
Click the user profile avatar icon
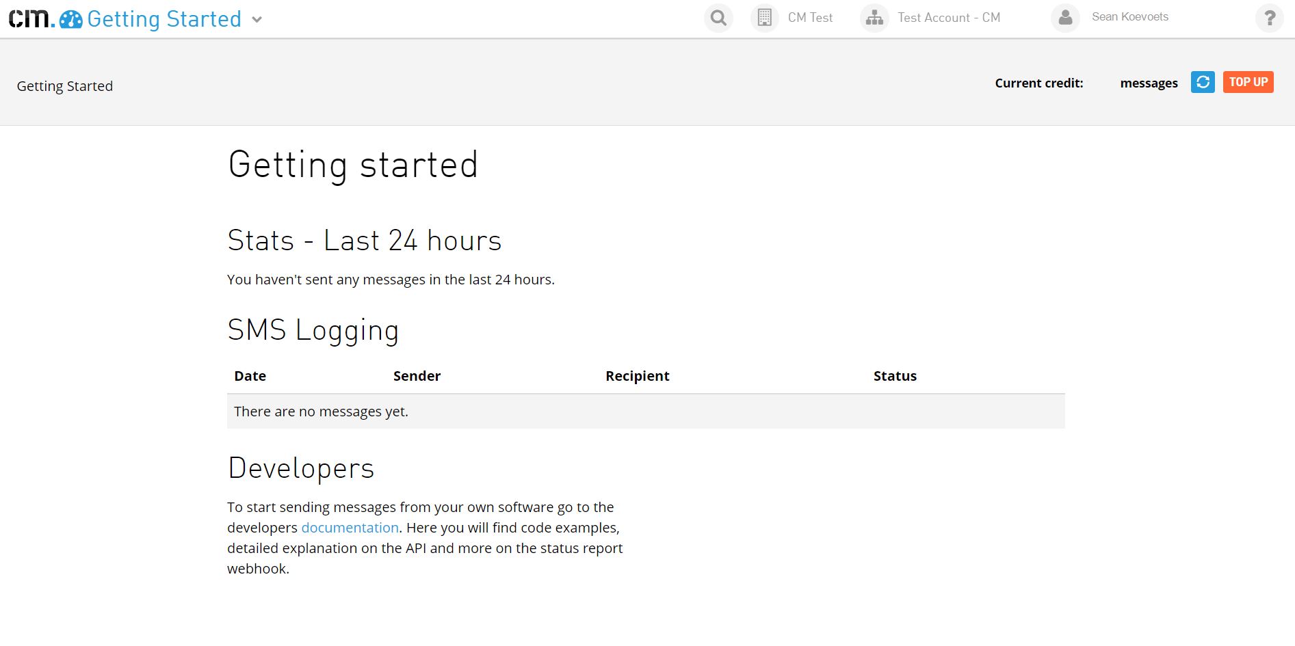click(x=1065, y=18)
